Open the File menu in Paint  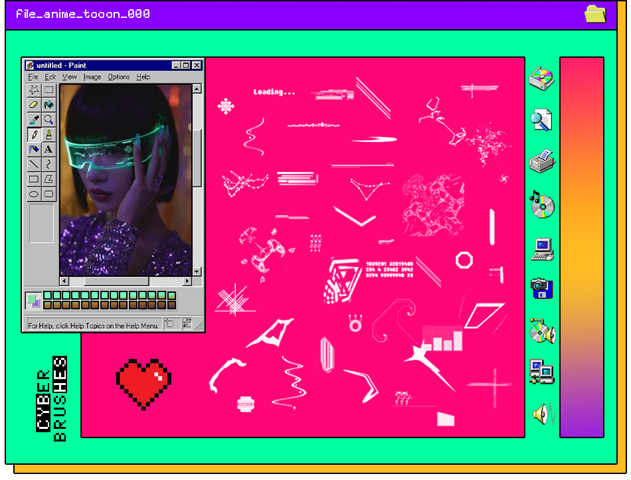(x=33, y=77)
